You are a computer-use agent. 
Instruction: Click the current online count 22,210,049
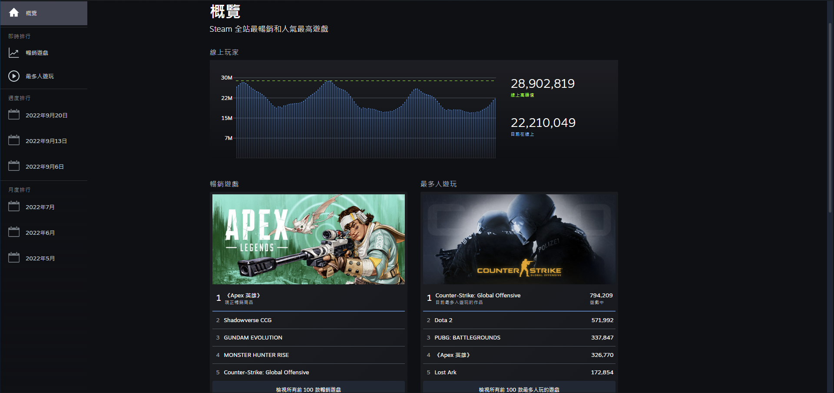[543, 123]
